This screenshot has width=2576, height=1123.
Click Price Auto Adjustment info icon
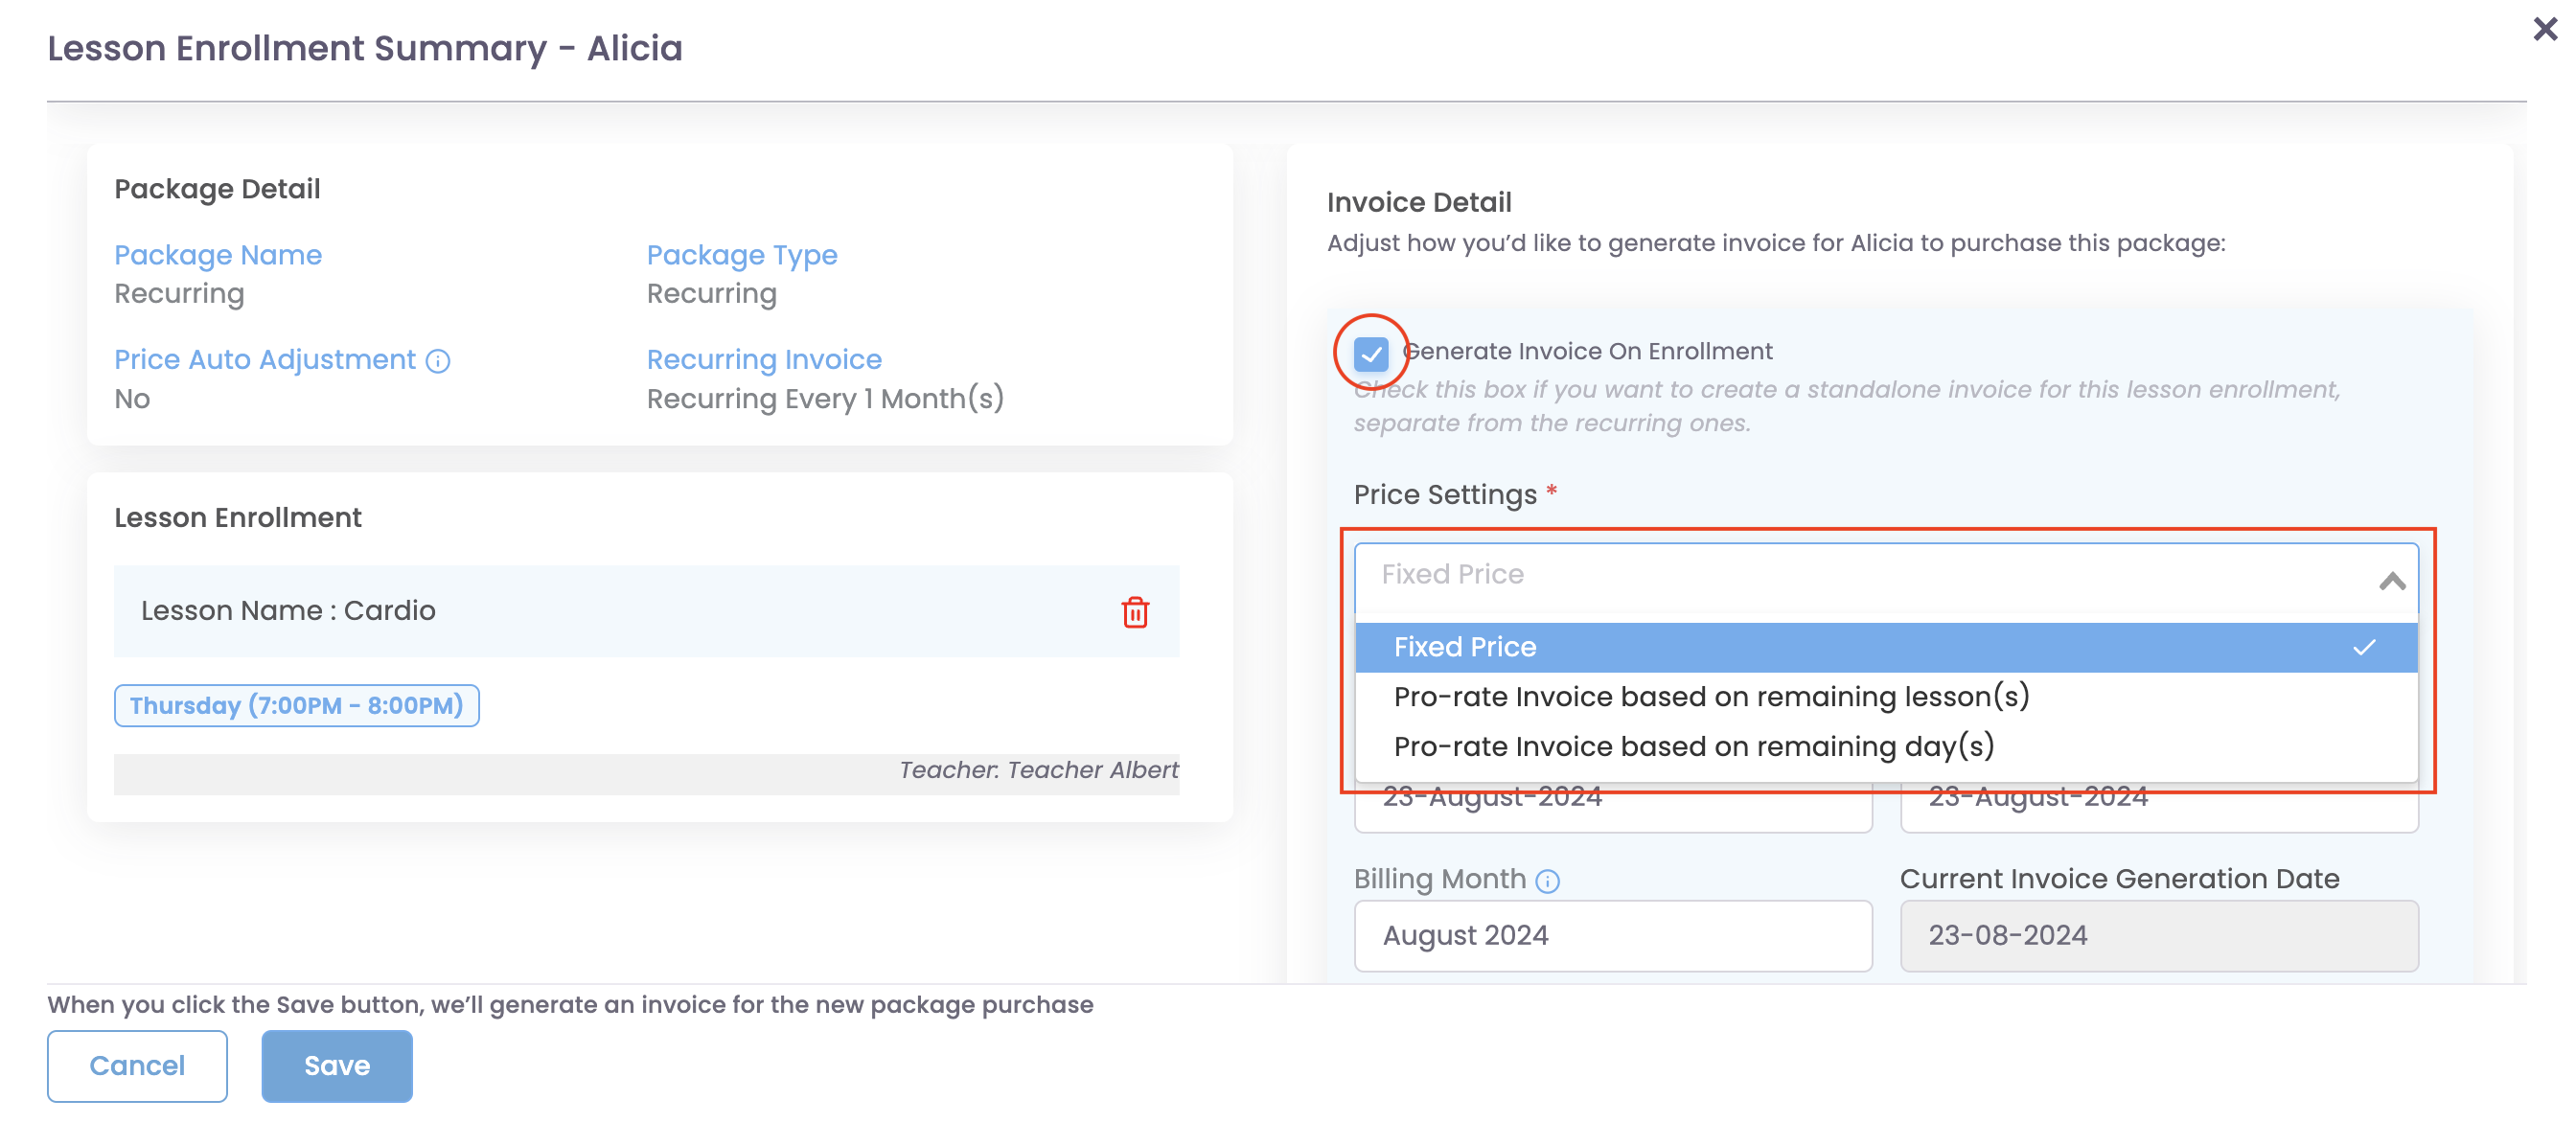(438, 360)
